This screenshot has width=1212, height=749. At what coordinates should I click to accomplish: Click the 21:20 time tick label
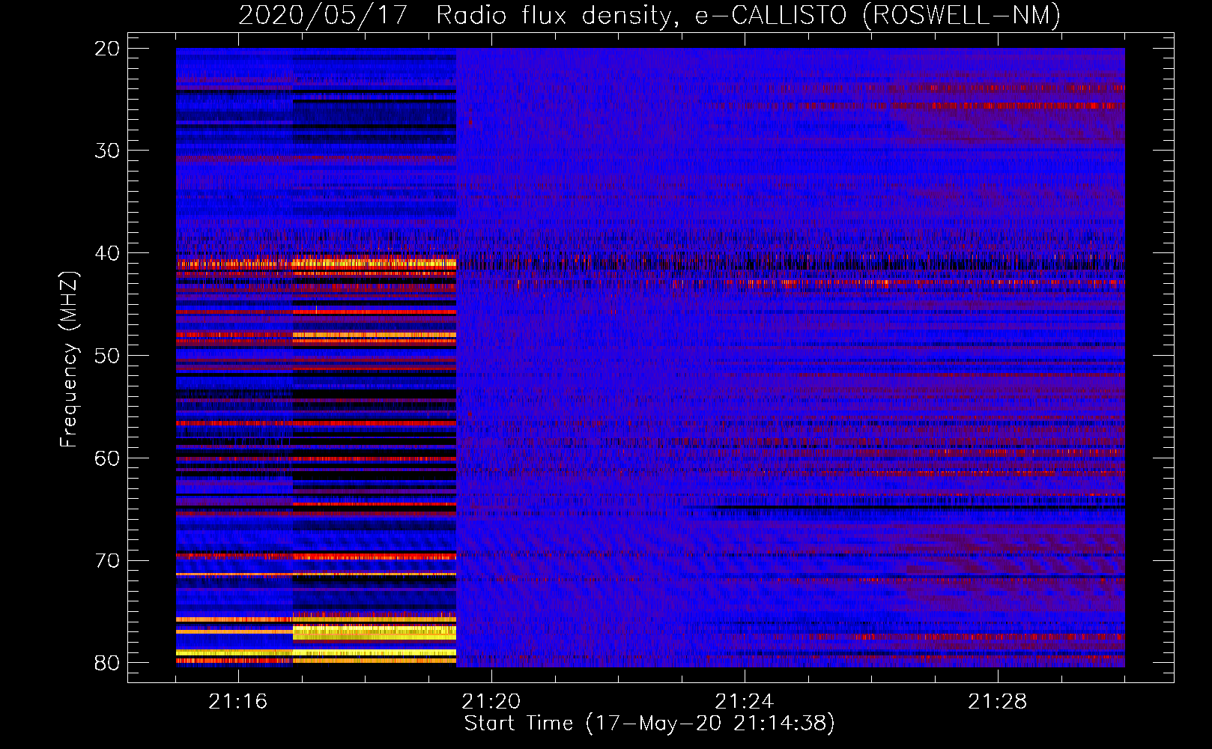[491, 702]
